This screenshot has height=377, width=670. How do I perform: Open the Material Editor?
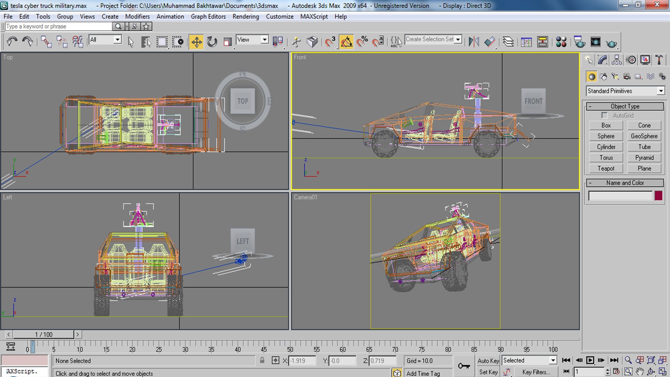561,42
